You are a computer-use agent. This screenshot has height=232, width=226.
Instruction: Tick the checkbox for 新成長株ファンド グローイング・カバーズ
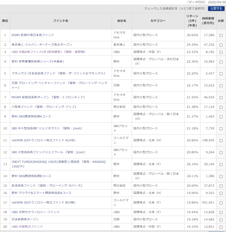221,186
